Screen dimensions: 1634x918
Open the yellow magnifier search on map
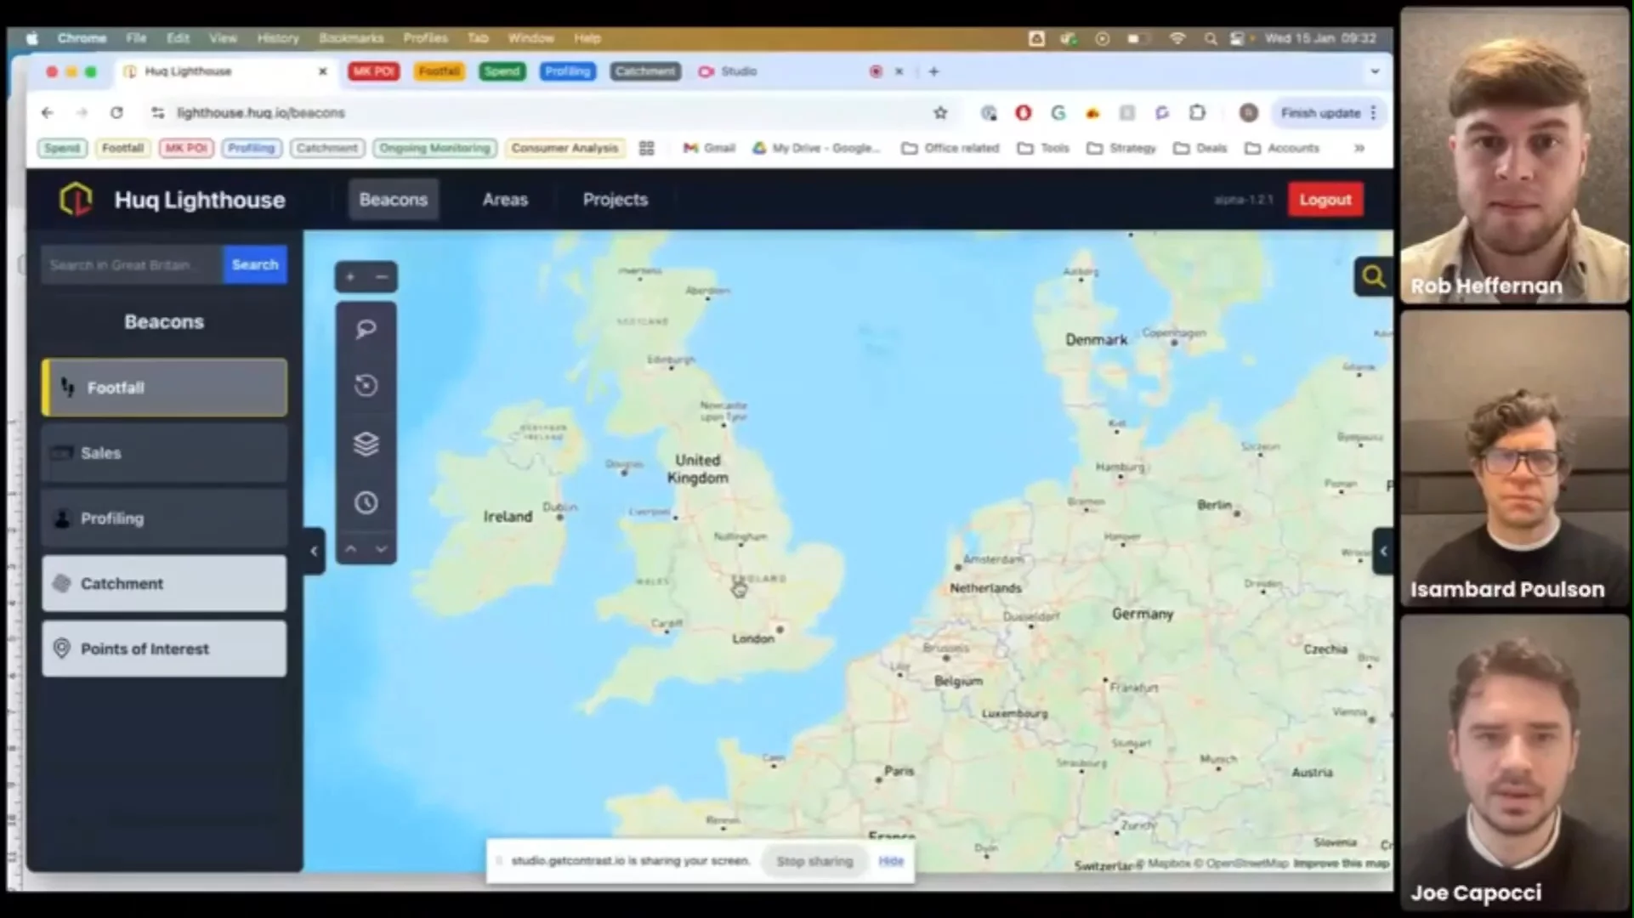tap(1373, 276)
